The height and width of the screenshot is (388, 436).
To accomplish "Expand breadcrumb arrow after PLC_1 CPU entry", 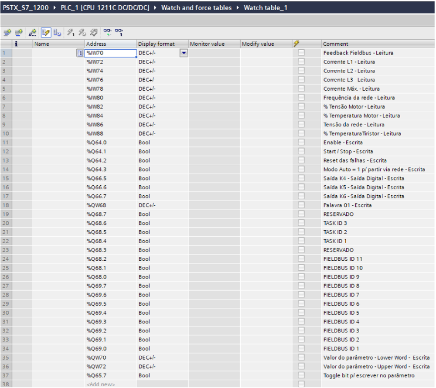I will (x=155, y=7).
